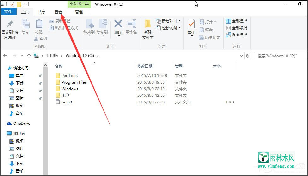
Task: Click the search Windows10 (C:) box
Action: [281, 56]
